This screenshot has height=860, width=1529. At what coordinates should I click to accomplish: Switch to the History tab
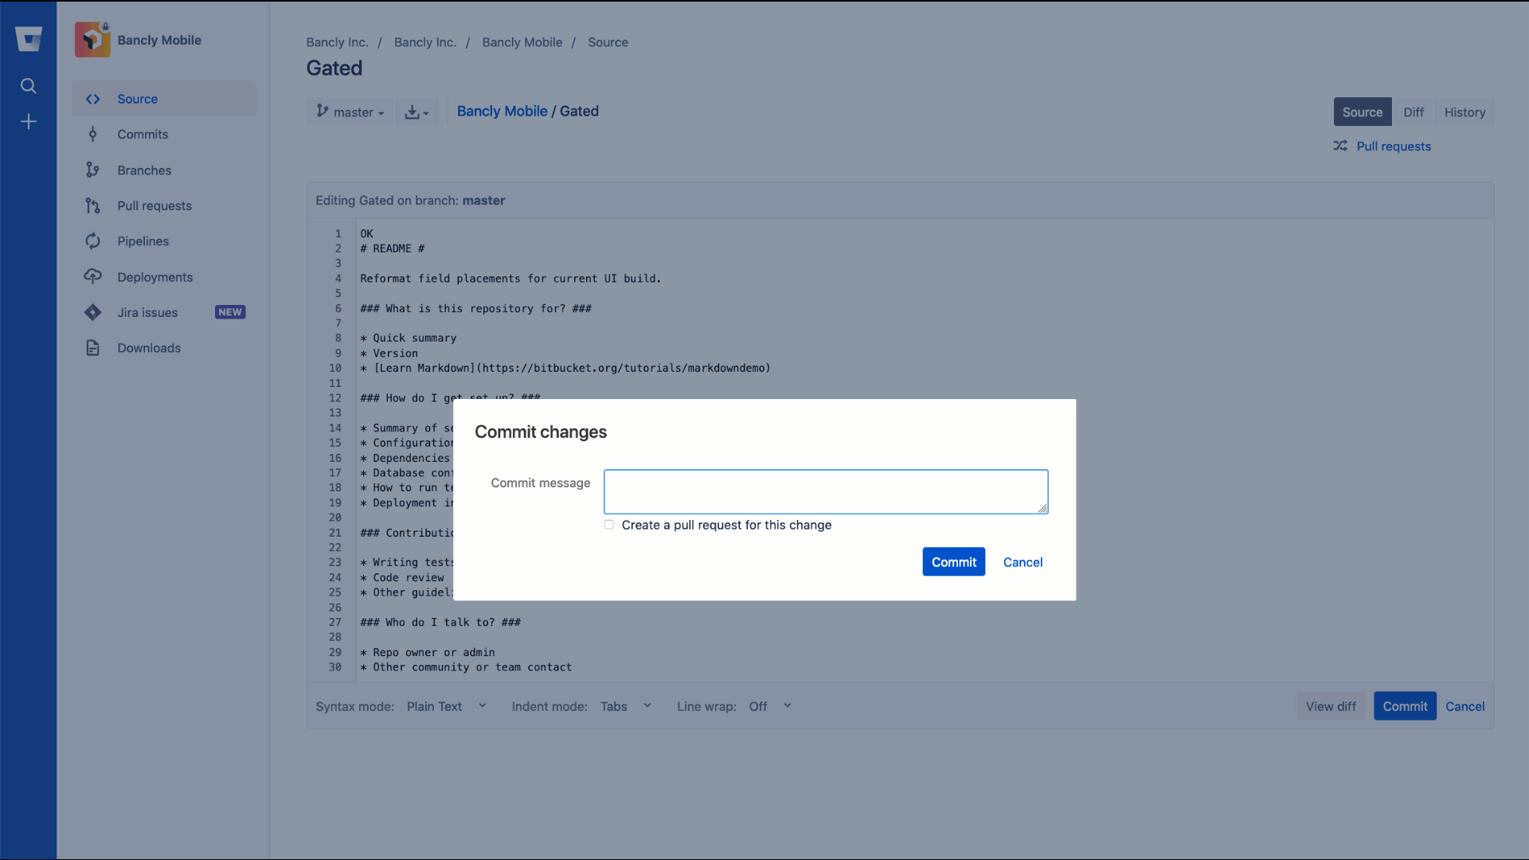pos(1465,111)
